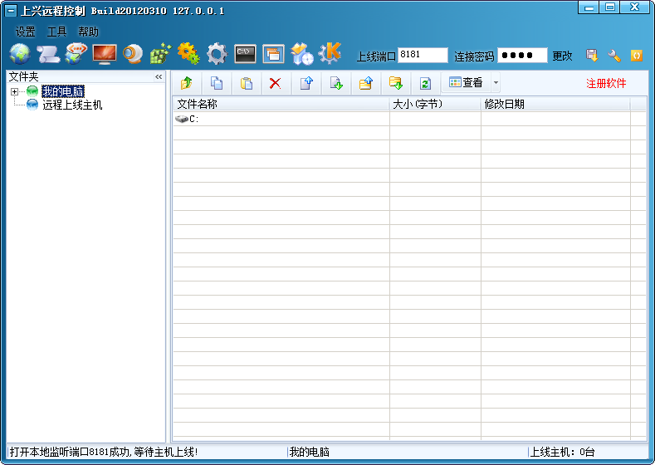Viewport: 655px width, 465px height.
Task: Click the red X delete icon
Action: tap(275, 83)
